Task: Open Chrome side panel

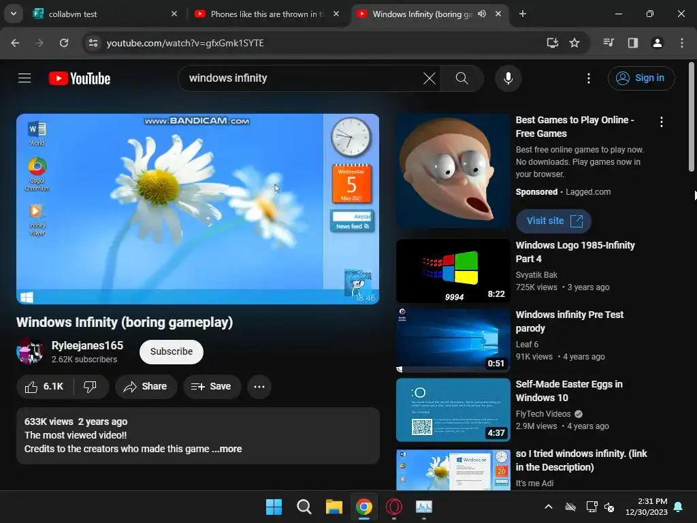Action: click(633, 43)
